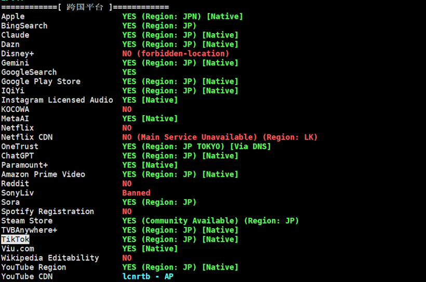
Task: Click the Disney+ forbidden-location result text
Action: coord(176,54)
